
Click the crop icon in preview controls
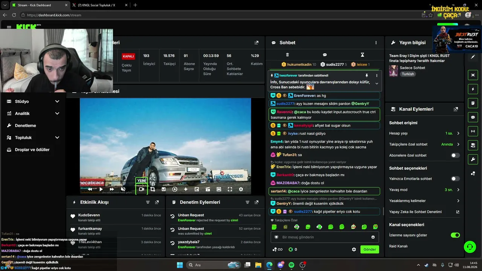click(153, 189)
